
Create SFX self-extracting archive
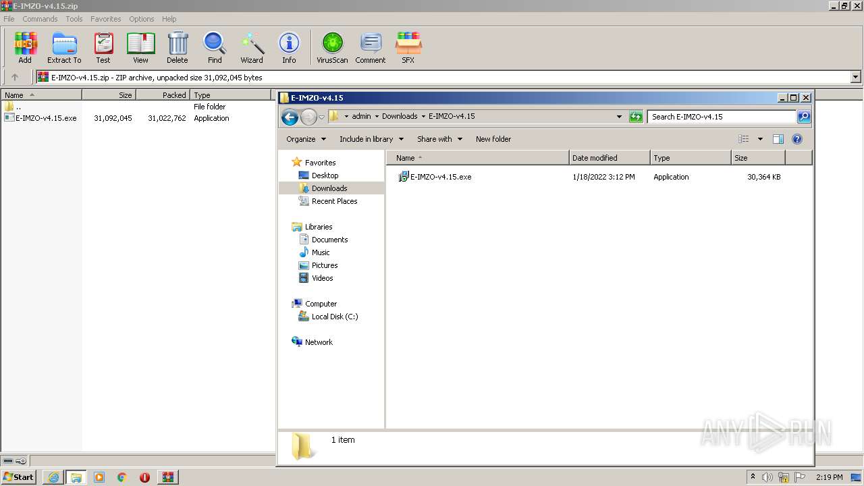pos(408,47)
